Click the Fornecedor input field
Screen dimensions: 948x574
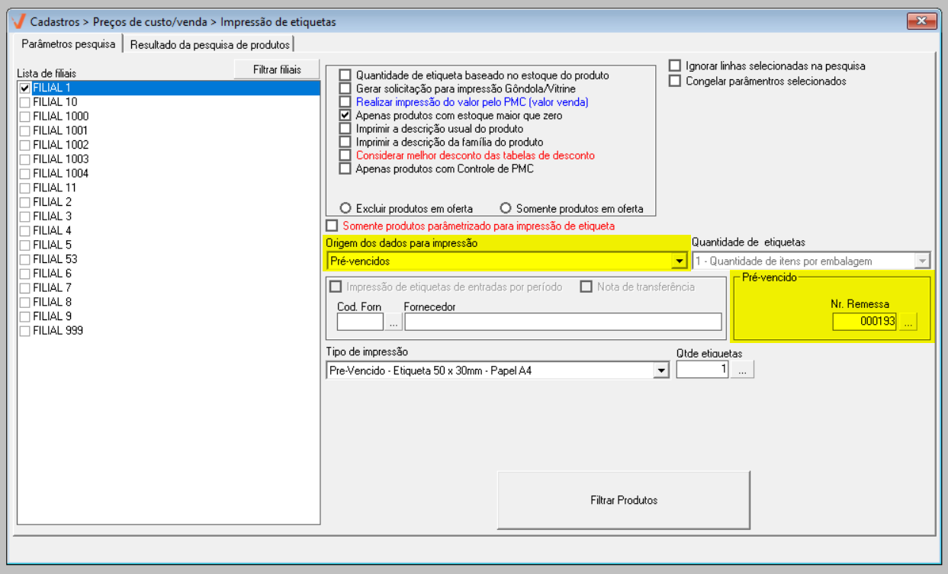563,322
